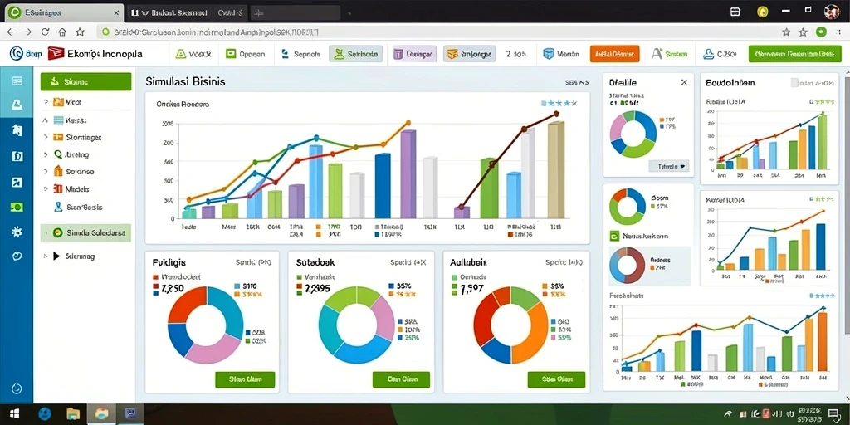Image resolution: width=850 pixels, height=425 pixels.
Task: Switch to the second browser tab
Action: tap(185, 12)
